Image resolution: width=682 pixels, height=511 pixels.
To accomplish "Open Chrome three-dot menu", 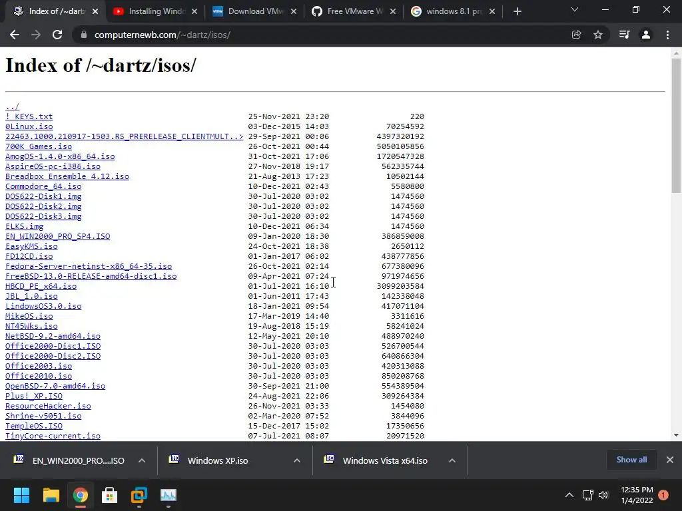I will pyautogui.click(x=667, y=35).
